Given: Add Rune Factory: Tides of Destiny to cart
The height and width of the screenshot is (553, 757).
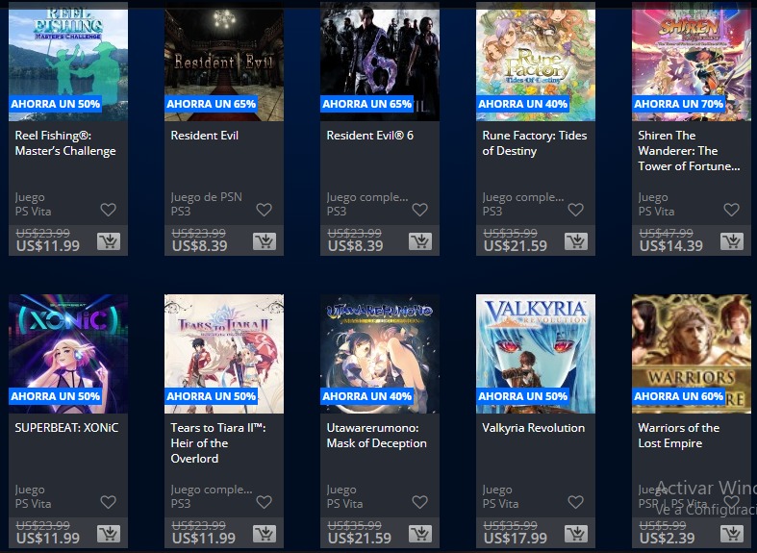Looking at the screenshot, I should pos(576,241).
